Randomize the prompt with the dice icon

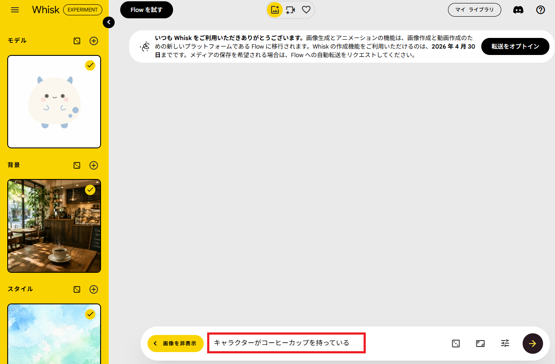pyautogui.click(x=456, y=344)
